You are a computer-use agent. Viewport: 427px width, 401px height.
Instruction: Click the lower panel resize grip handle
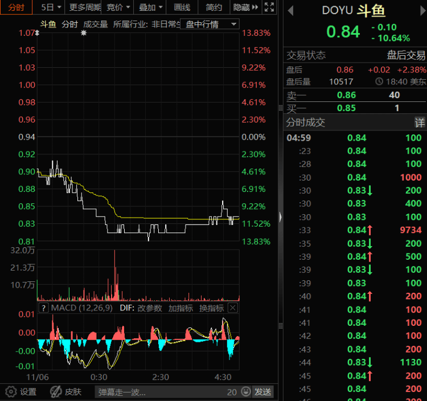pyautogui.click(x=281, y=326)
